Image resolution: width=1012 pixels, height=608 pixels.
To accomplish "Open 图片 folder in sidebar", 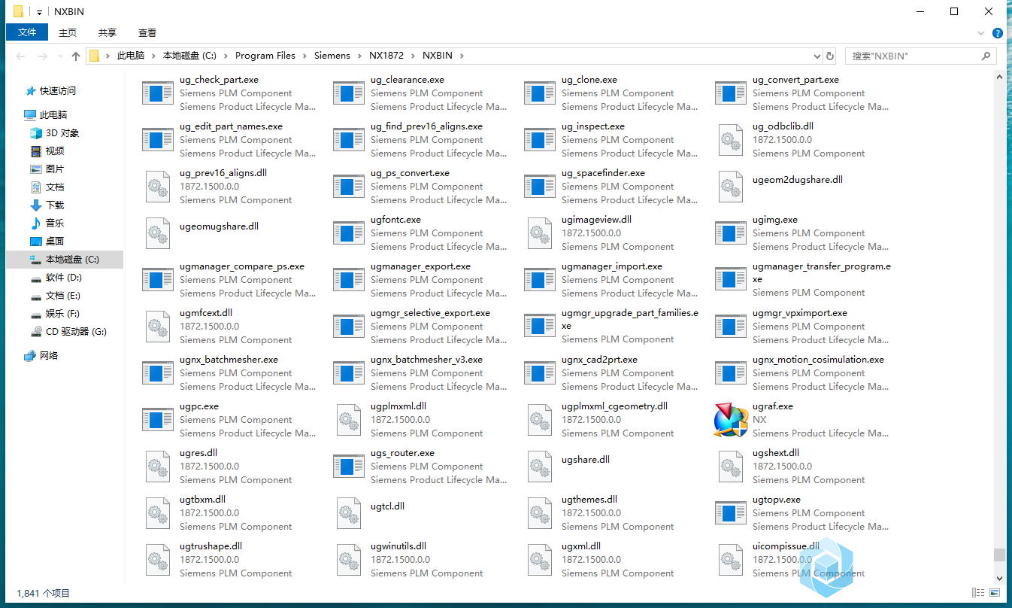I will [55, 169].
